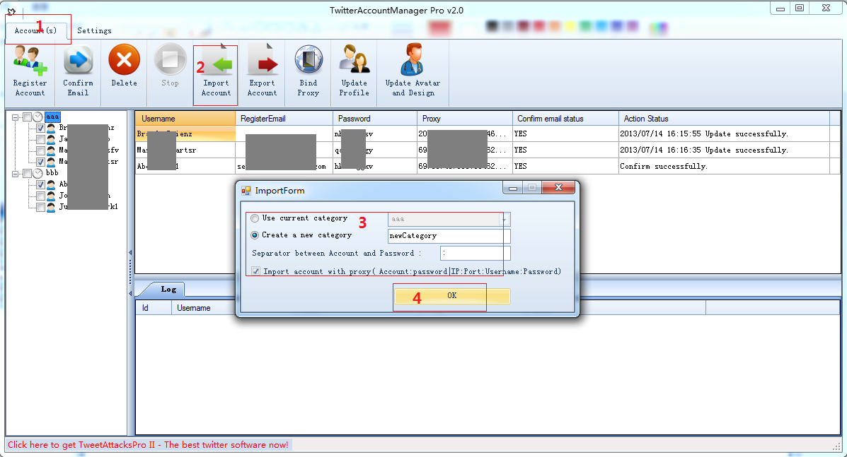Open the Import Account tool
This screenshot has height=457, width=847.
point(216,69)
